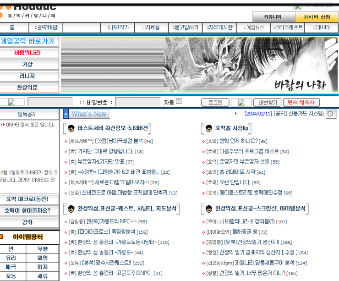Viewport: 339px width, 281px height.
Task: Focus the 비밀번호 password field
Action: 138,102
